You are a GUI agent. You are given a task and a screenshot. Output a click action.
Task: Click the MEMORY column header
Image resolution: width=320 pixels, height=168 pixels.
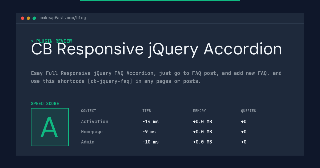click(199, 111)
